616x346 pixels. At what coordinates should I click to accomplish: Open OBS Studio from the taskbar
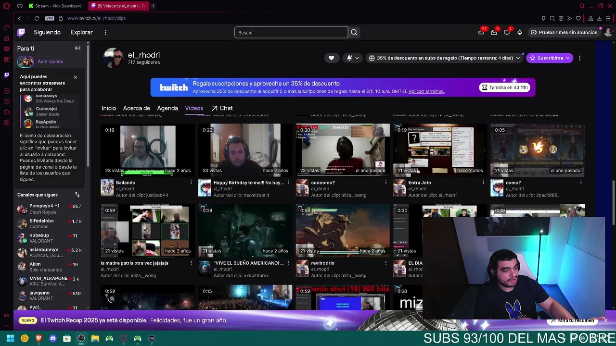[x=81, y=338]
